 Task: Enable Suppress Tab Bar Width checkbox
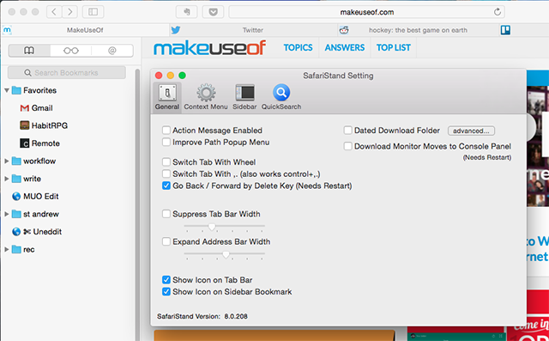coord(166,214)
